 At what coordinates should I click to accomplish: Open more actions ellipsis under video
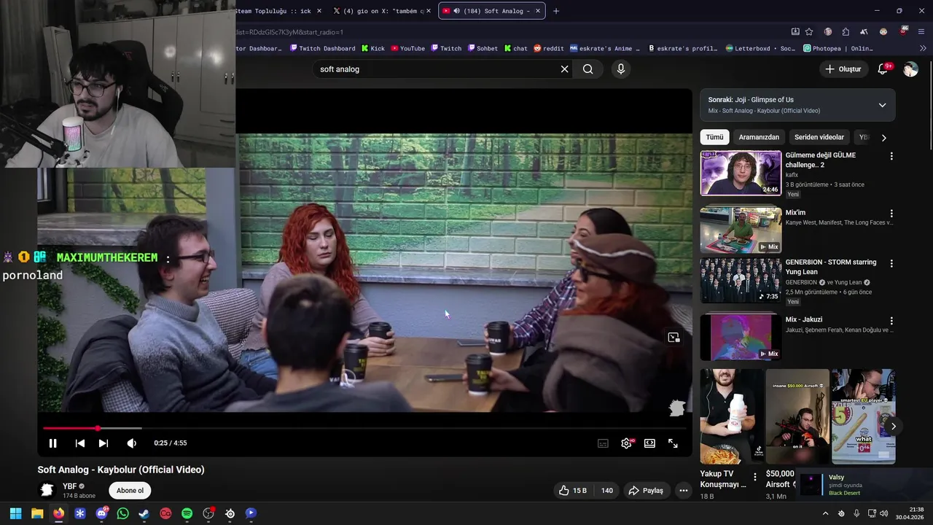683,491
